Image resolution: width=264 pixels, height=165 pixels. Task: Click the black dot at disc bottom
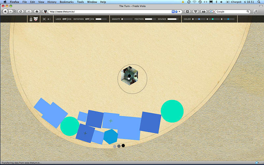coord(123,146)
